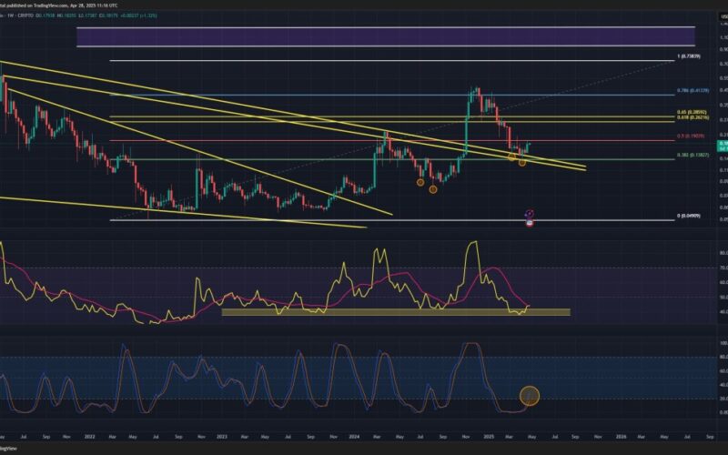
Task: Click the 0.786 Fibonacci level label
Action: (x=693, y=90)
